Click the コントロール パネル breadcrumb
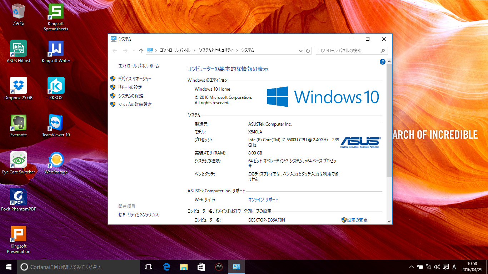 (175, 51)
